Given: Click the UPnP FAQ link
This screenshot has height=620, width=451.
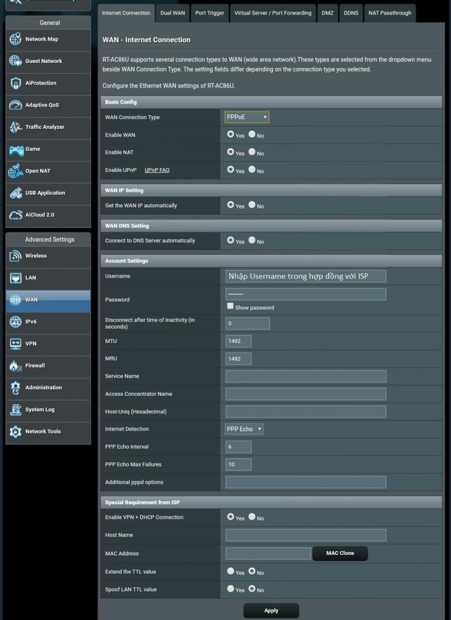Looking at the screenshot, I should coord(157,170).
